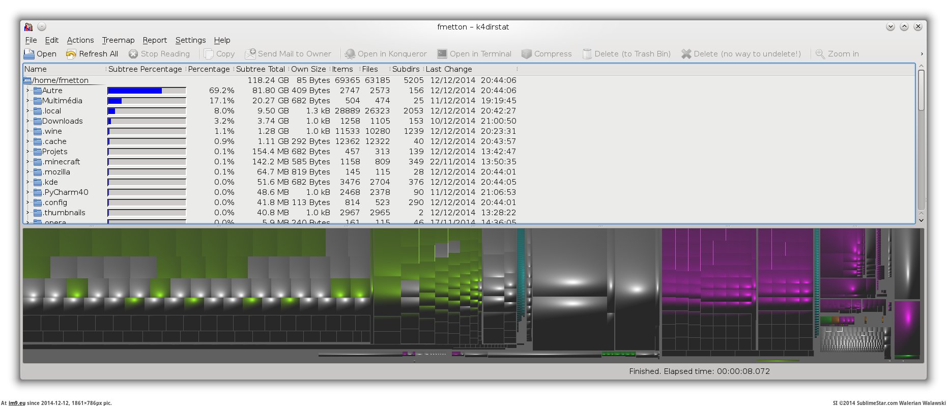947x406 pixels.
Task: Open the Report menu
Action: pos(155,40)
